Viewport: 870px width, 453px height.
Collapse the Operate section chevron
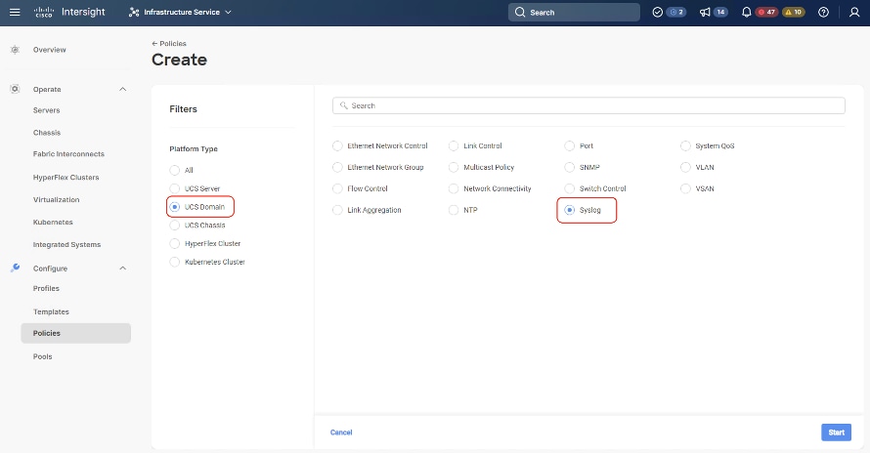(x=122, y=89)
